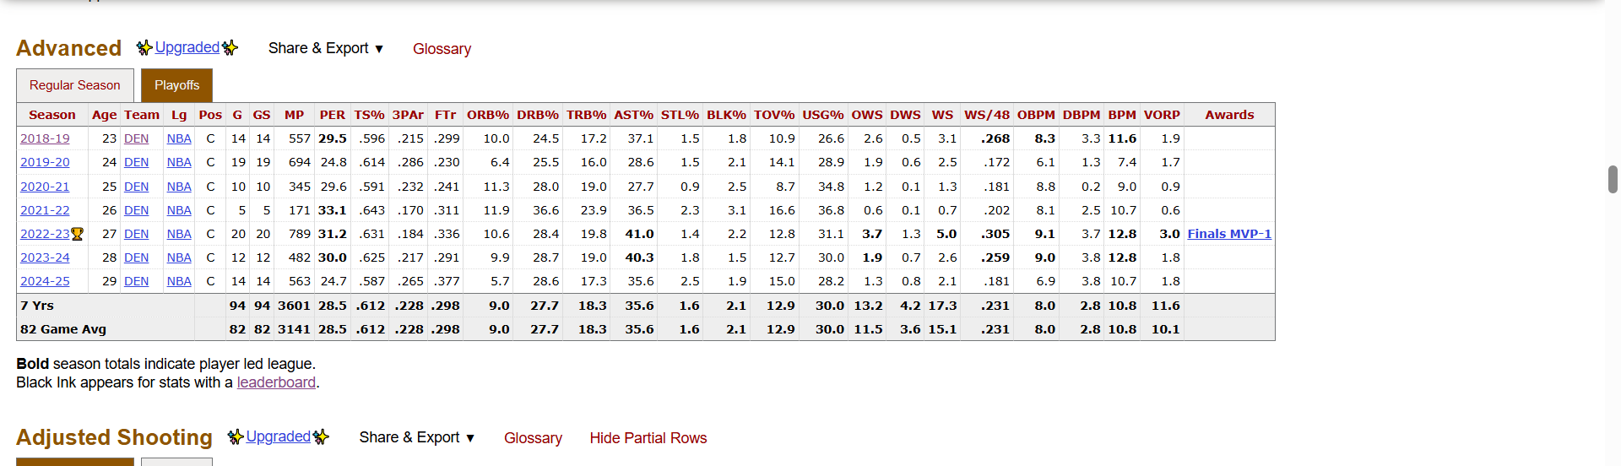The height and width of the screenshot is (466, 1621).
Task: Sort table by TS% column header
Action: click(x=369, y=115)
